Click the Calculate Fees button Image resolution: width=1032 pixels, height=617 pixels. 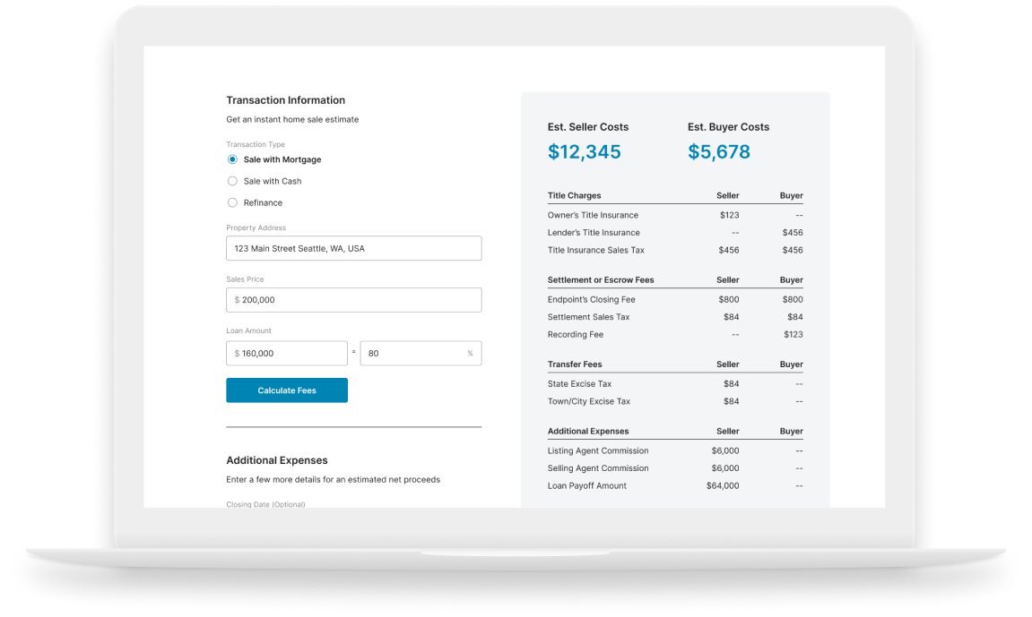coord(287,390)
